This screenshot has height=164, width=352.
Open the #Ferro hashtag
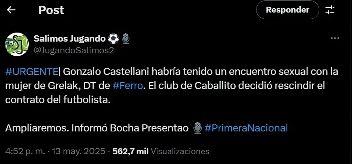point(127,86)
